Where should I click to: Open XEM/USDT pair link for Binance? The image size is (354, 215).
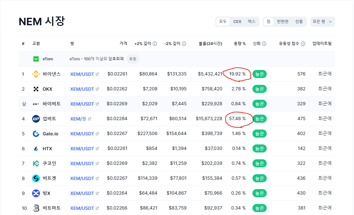coord(82,74)
